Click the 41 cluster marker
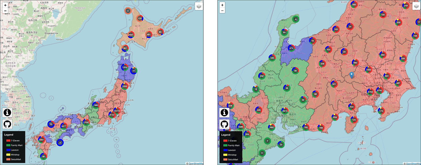Viewport: 421px width, 165px height. coord(134,71)
